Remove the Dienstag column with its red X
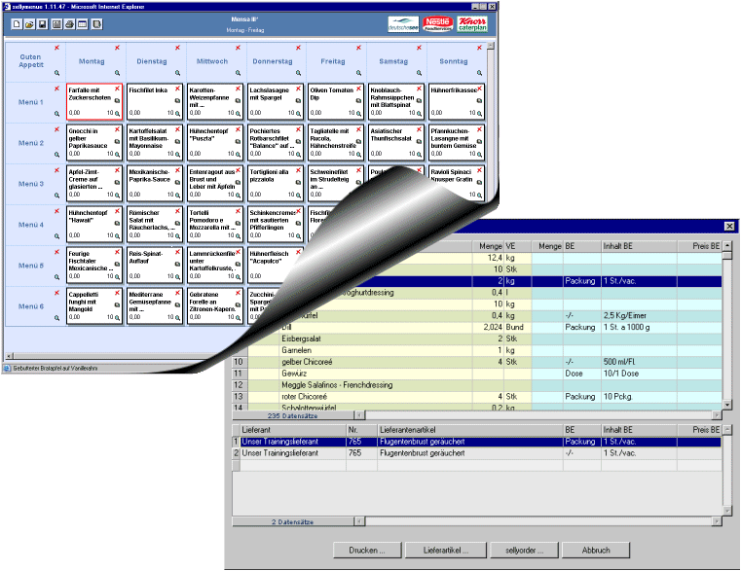The width and height of the screenshot is (741, 571). 177,48
